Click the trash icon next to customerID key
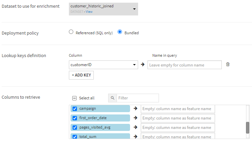 [x=227, y=64]
